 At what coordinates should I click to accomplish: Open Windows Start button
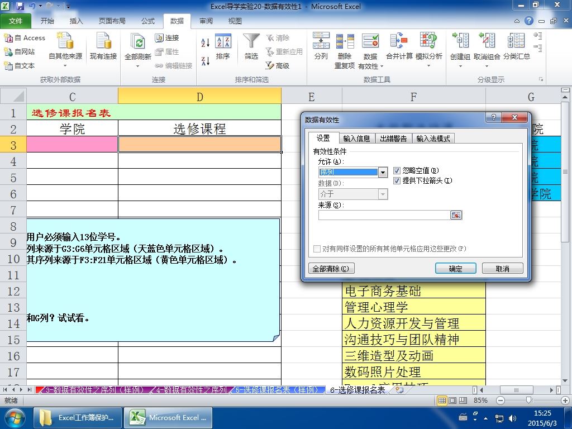click(14, 418)
